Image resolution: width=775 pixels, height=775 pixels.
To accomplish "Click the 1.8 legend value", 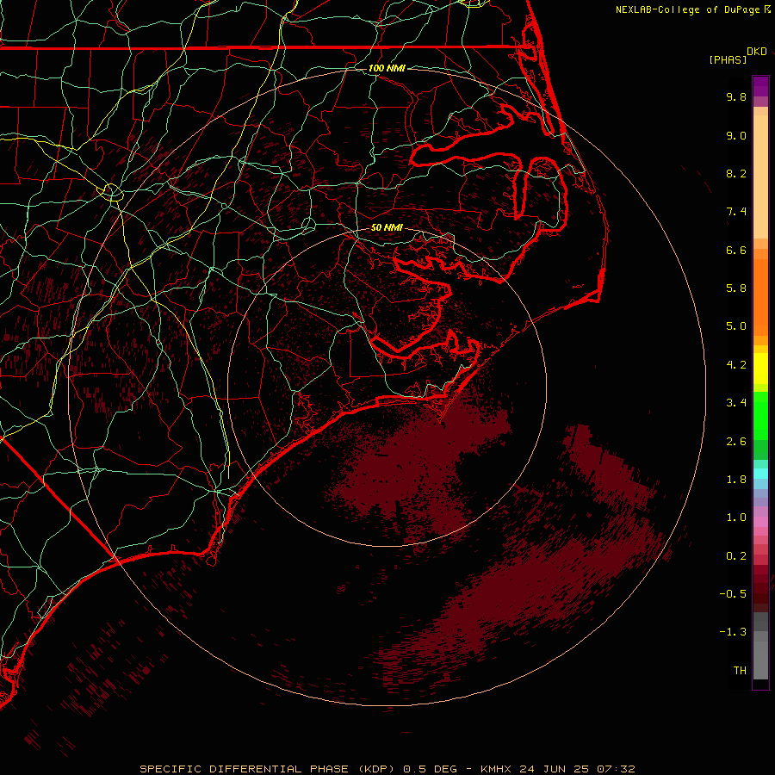I will click(736, 480).
